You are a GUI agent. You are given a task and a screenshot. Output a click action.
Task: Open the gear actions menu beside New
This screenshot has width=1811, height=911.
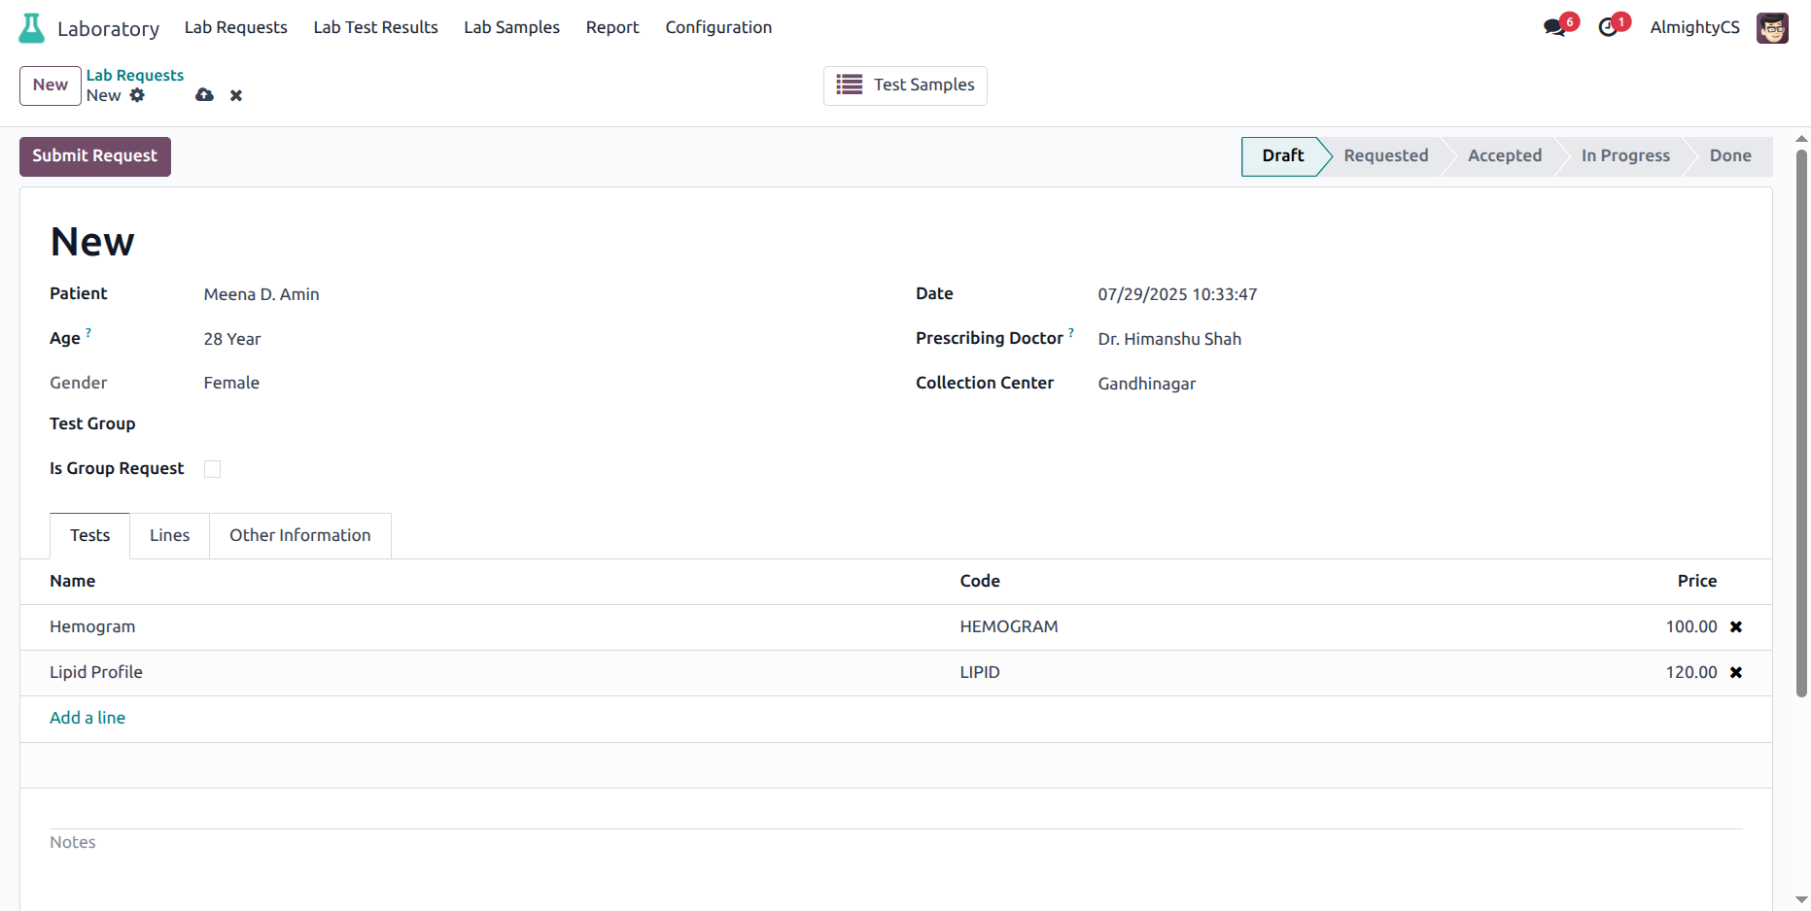click(x=137, y=95)
